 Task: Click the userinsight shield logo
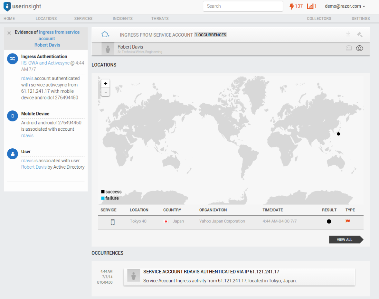coord(7,7)
